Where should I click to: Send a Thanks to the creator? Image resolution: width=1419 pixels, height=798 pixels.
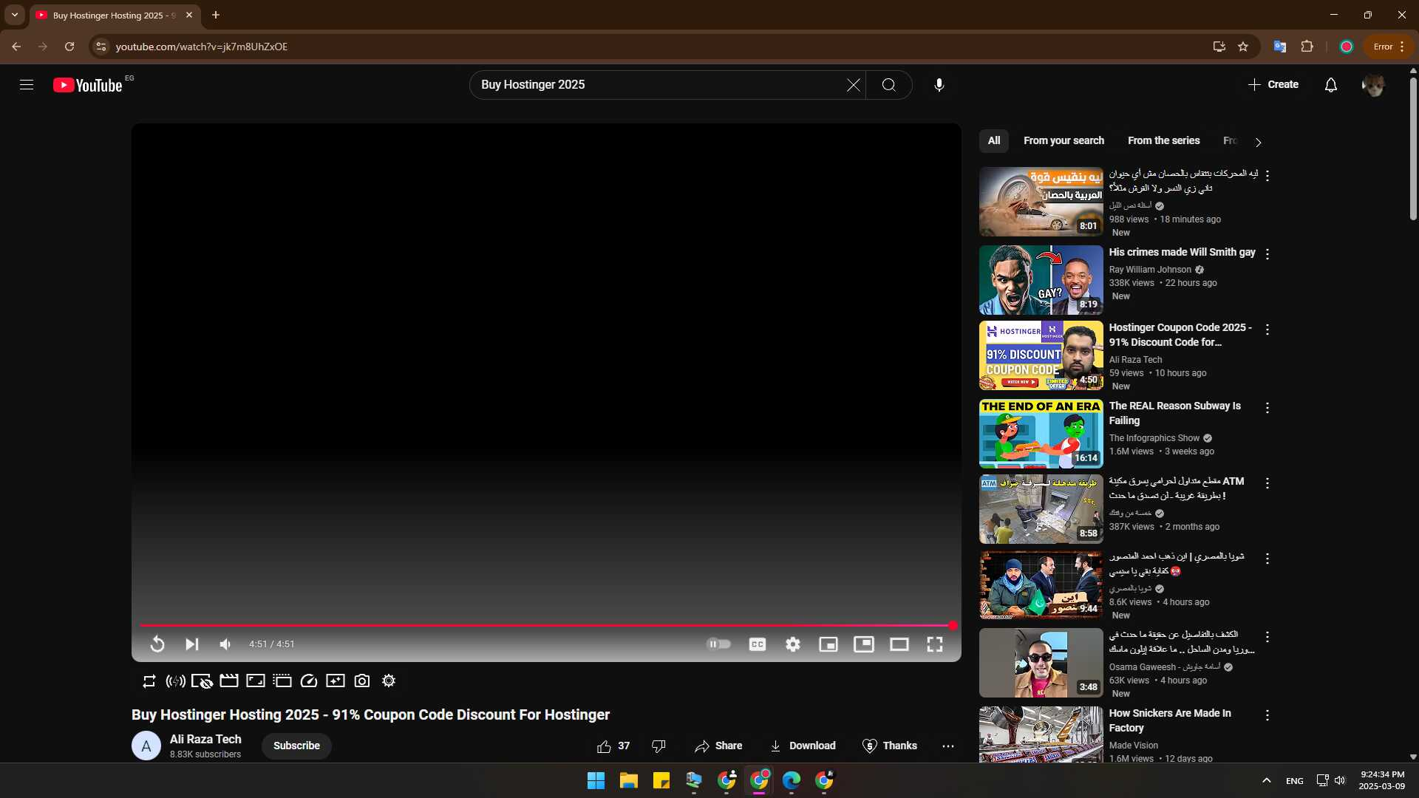889,746
